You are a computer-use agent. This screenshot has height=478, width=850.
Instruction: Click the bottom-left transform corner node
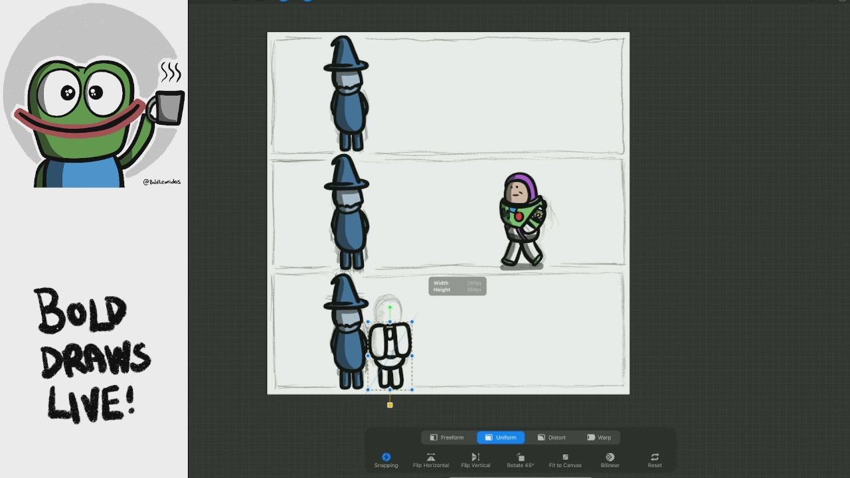click(369, 390)
